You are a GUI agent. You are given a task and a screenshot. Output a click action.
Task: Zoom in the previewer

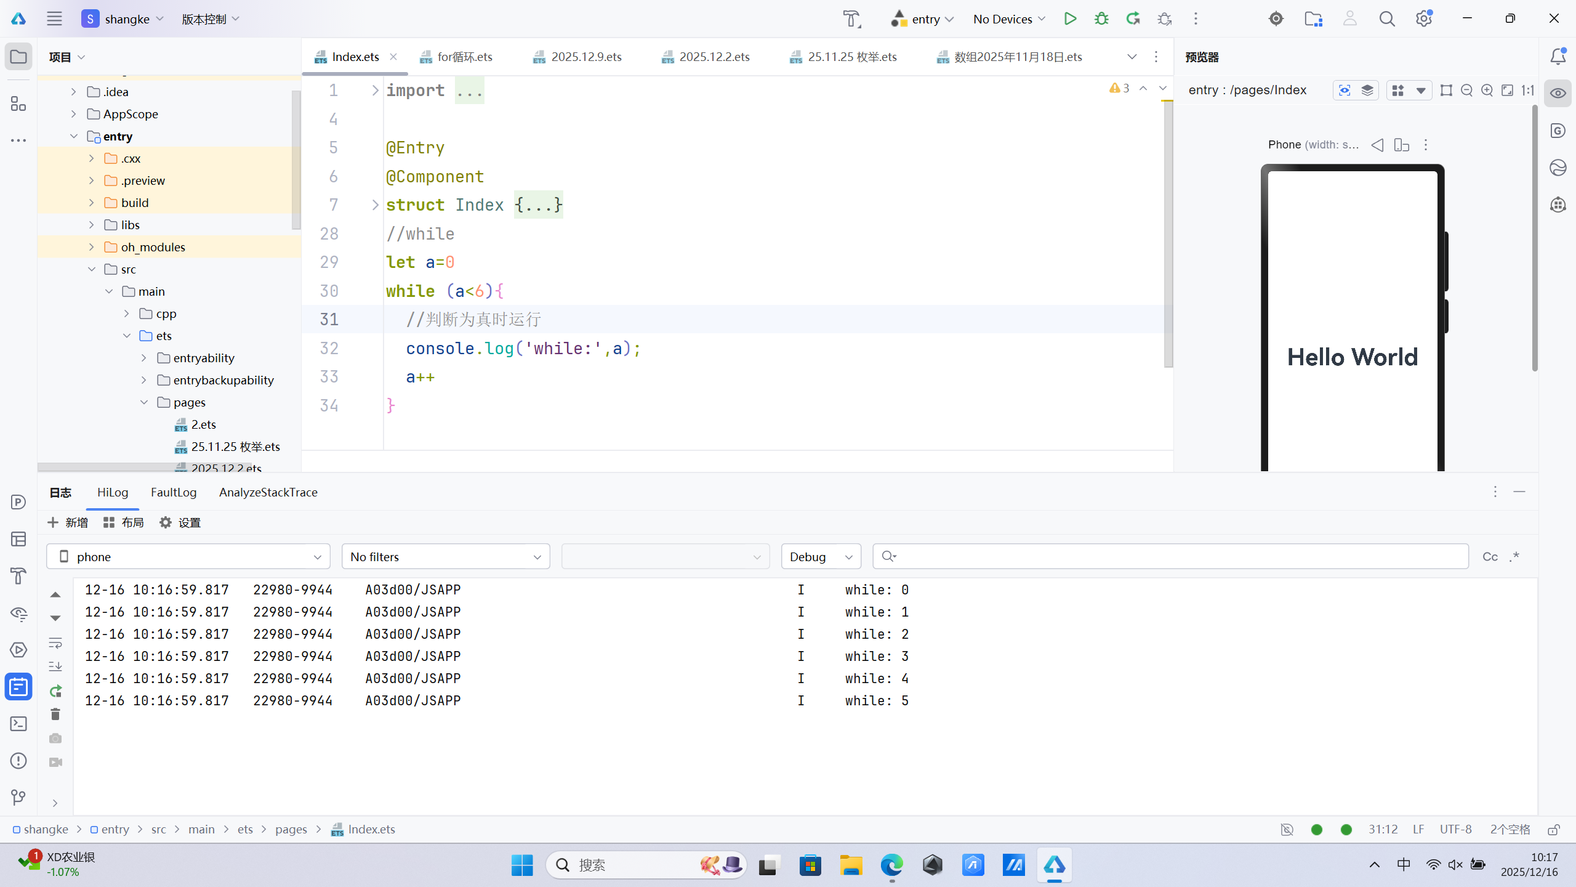(1487, 91)
